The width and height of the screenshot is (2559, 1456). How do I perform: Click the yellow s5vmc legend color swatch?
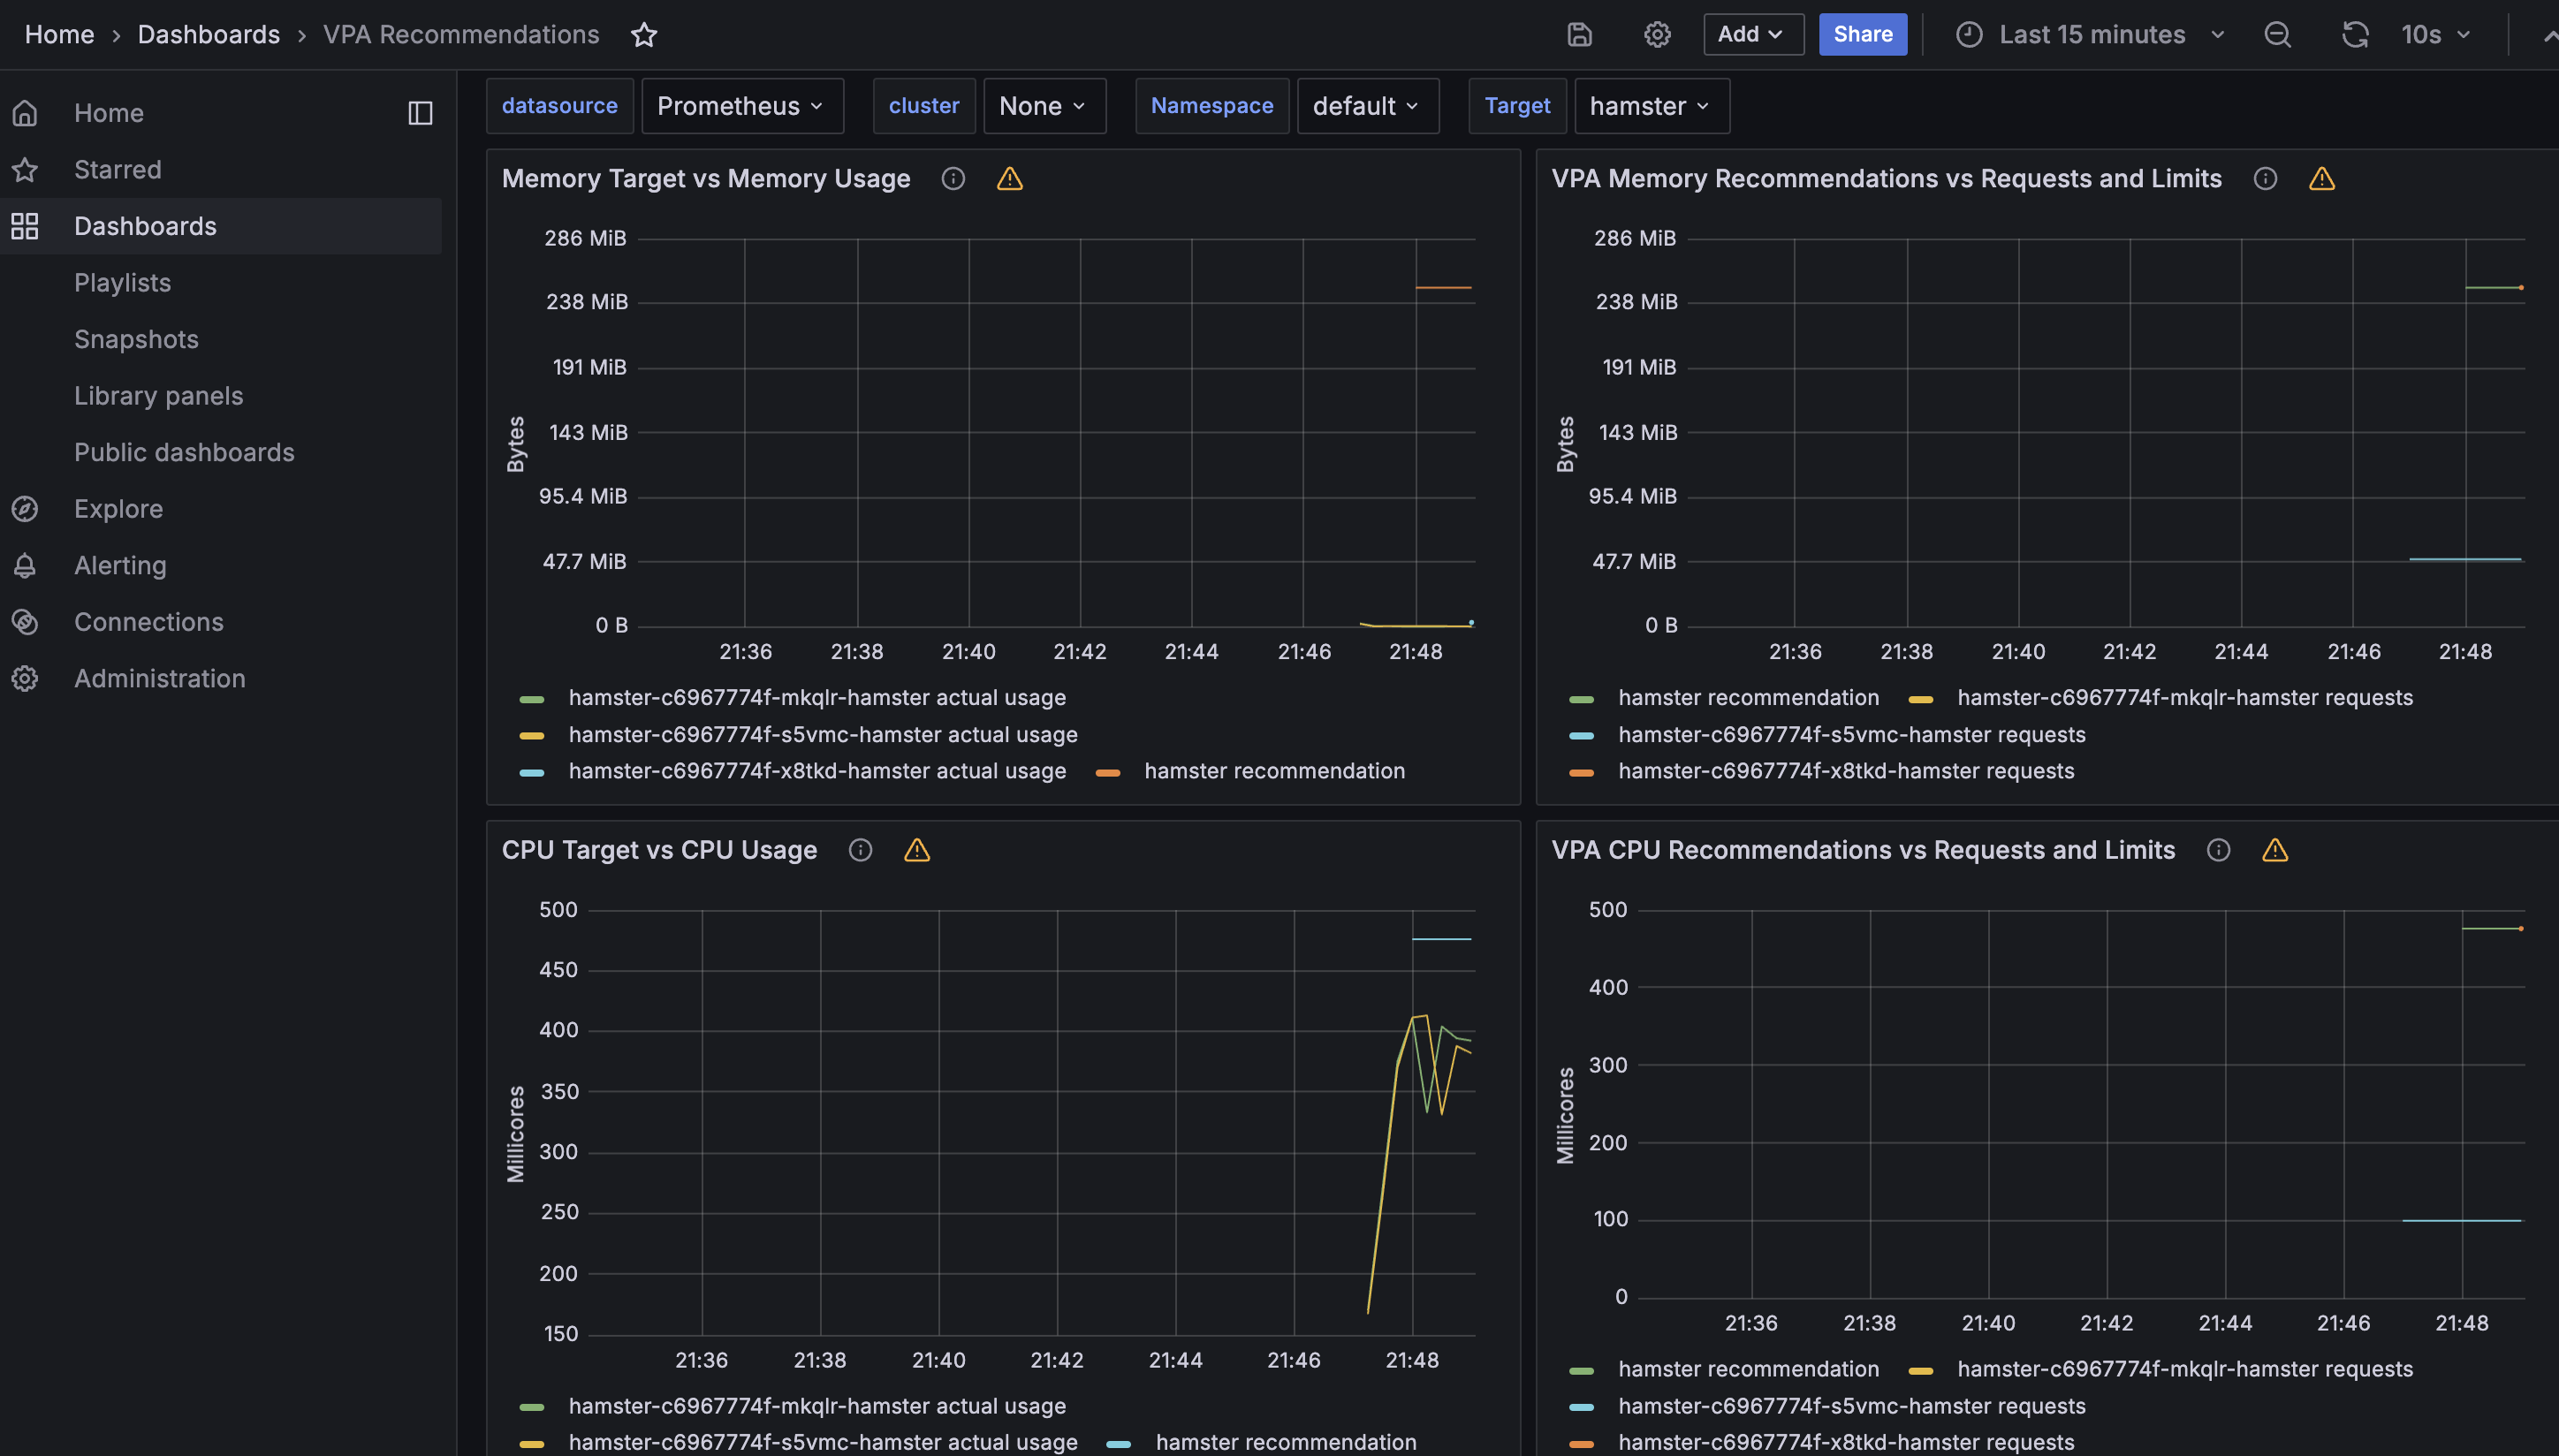[532, 736]
